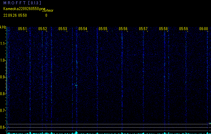Click the 05:53 time marker

(x=63, y=28)
